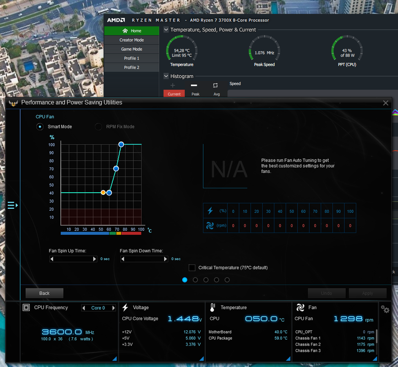Decrease Fan Spin Down Time left arrow
The height and width of the screenshot is (367, 398).
[123, 259]
